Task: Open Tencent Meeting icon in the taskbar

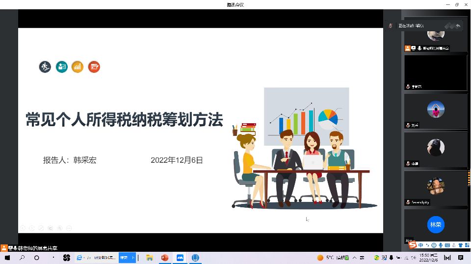Action: click(x=180, y=258)
